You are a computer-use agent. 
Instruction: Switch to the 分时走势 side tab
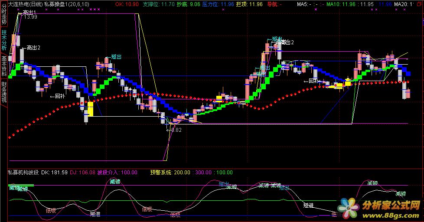coord(4,14)
